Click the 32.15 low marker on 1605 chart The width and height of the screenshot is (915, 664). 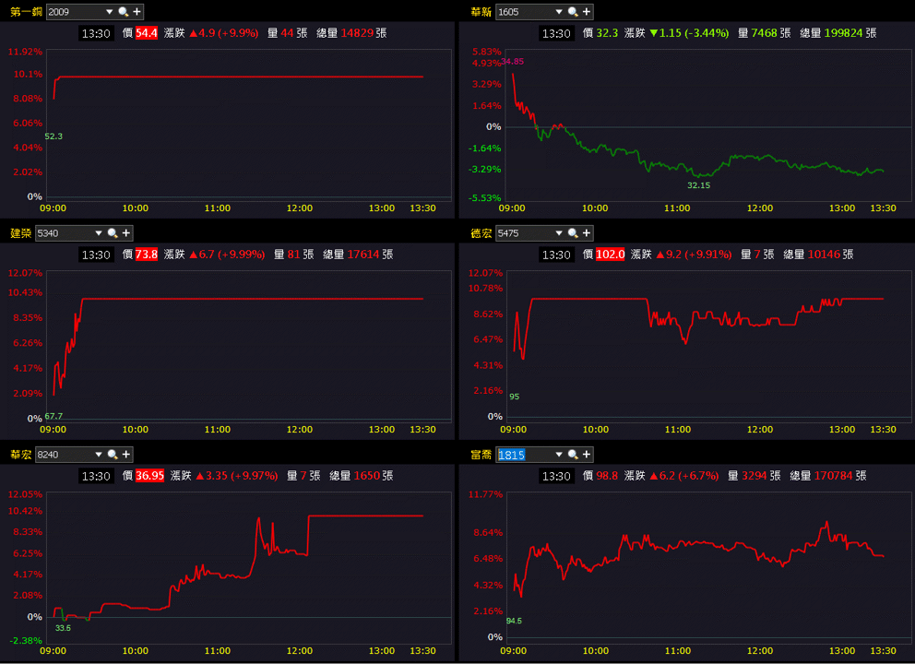click(x=698, y=185)
